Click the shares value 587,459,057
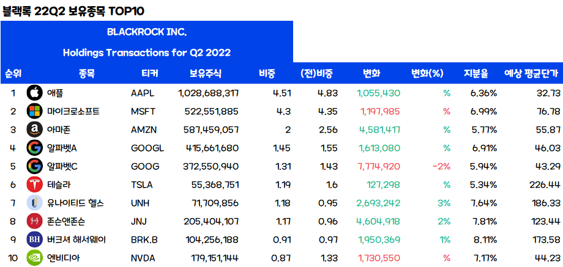This screenshot has height=267, width=563. click(x=211, y=130)
